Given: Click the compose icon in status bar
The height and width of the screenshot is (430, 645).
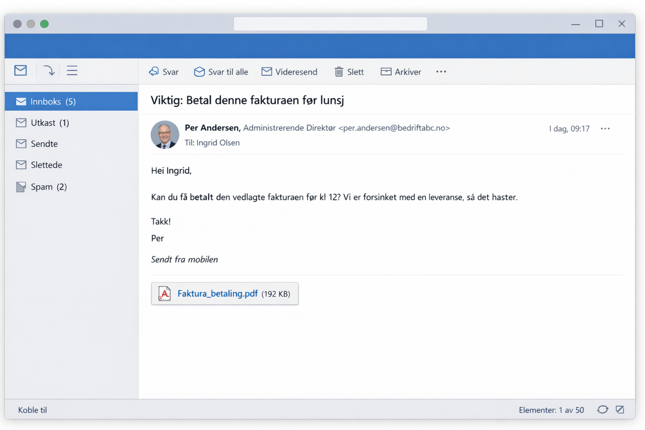Looking at the screenshot, I should (x=620, y=409).
